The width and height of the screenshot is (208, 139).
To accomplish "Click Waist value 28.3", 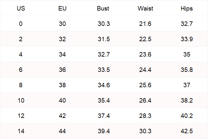I will (x=145, y=116).
